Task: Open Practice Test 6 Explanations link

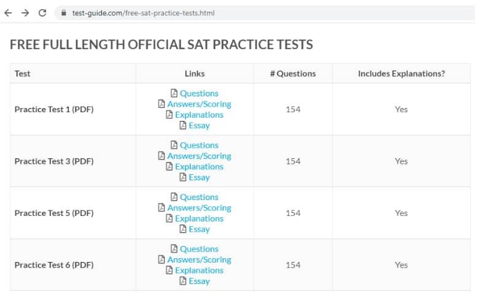Action: point(199,271)
